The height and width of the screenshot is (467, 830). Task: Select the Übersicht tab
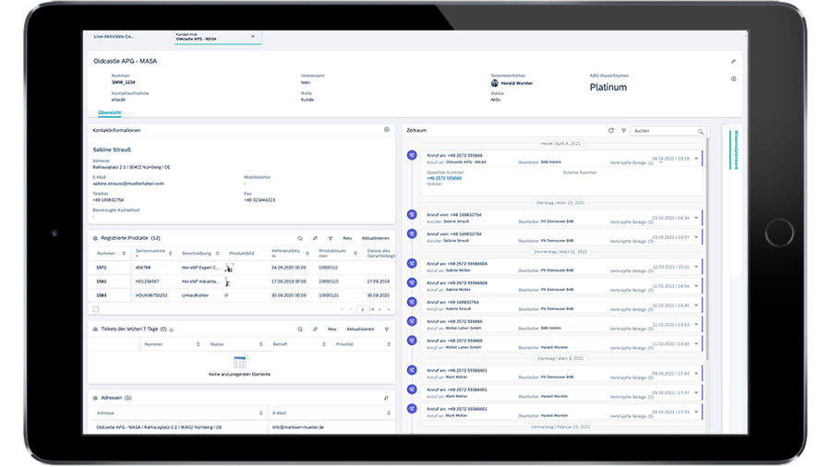click(109, 113)
